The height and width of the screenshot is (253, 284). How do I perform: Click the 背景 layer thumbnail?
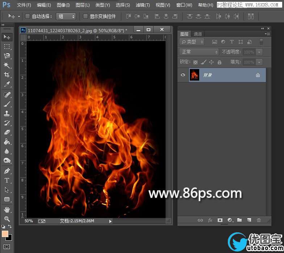[x=195, y=75]
